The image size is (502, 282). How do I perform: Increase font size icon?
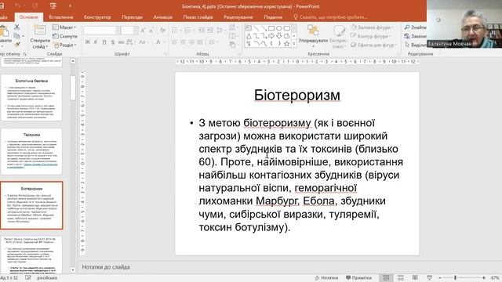tap(143, 31)
